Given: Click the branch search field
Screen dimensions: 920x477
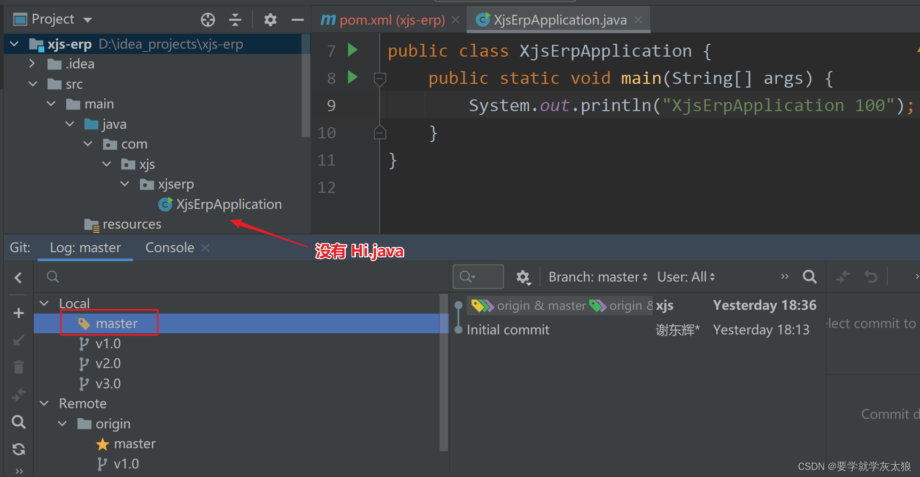Looking at the screenshot, I should 241,277.
